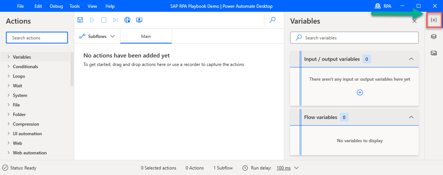443x175 pixels.
Task: Expand the Conditionals action group
Action: coord(8,66)
